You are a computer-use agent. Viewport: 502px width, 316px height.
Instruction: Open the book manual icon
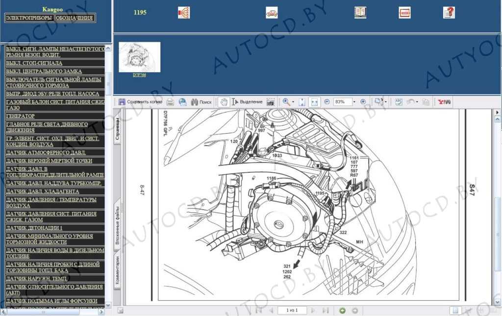[x=360, y=12]
